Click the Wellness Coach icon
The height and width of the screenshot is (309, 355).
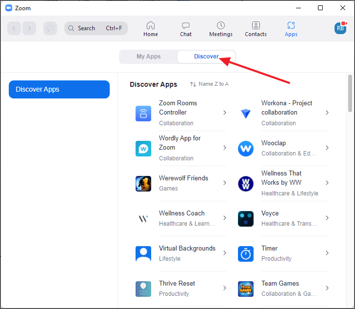click(143, 219)
